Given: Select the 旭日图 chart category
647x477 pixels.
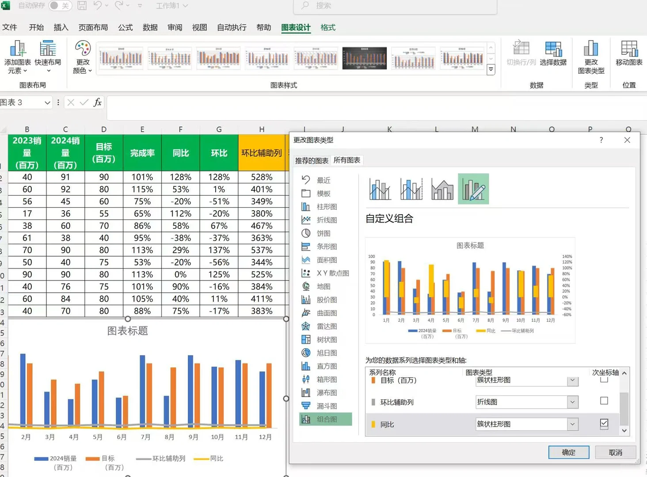Looking at the screenshot, I should [326, 352].
